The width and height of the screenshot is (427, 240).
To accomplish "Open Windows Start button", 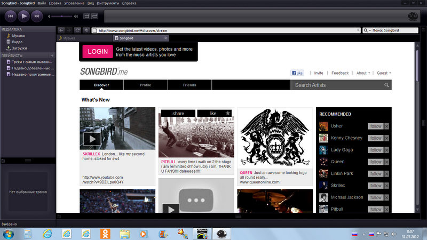I will point(8,234).
